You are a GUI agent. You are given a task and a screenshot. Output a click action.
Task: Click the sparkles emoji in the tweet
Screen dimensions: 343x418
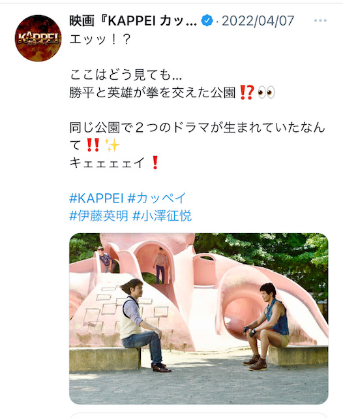(x=112, y=145)
